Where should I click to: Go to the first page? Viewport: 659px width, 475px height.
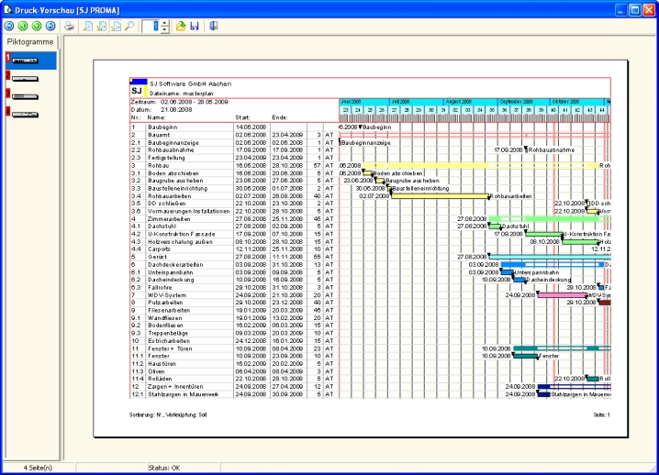9,27
